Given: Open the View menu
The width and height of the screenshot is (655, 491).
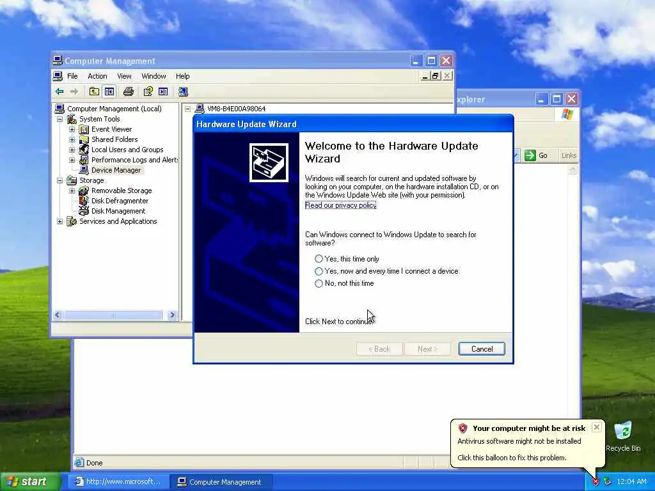Looking at the screenshot, I should 124,76.
